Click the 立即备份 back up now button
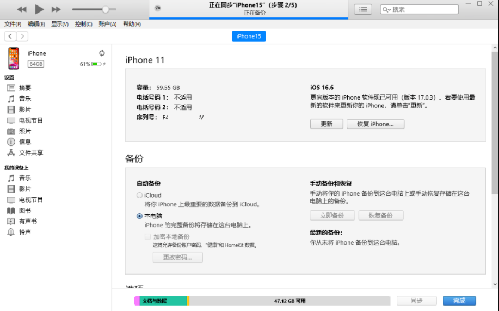 332,215
